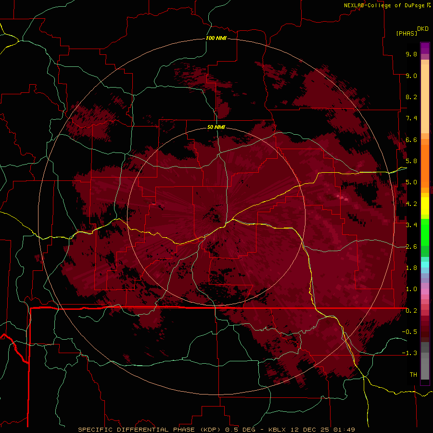Image resolution: width=433 pixels, height=433 pixels.
Task: Click the 5.0 value on the color scale
Action: (411, 182)
